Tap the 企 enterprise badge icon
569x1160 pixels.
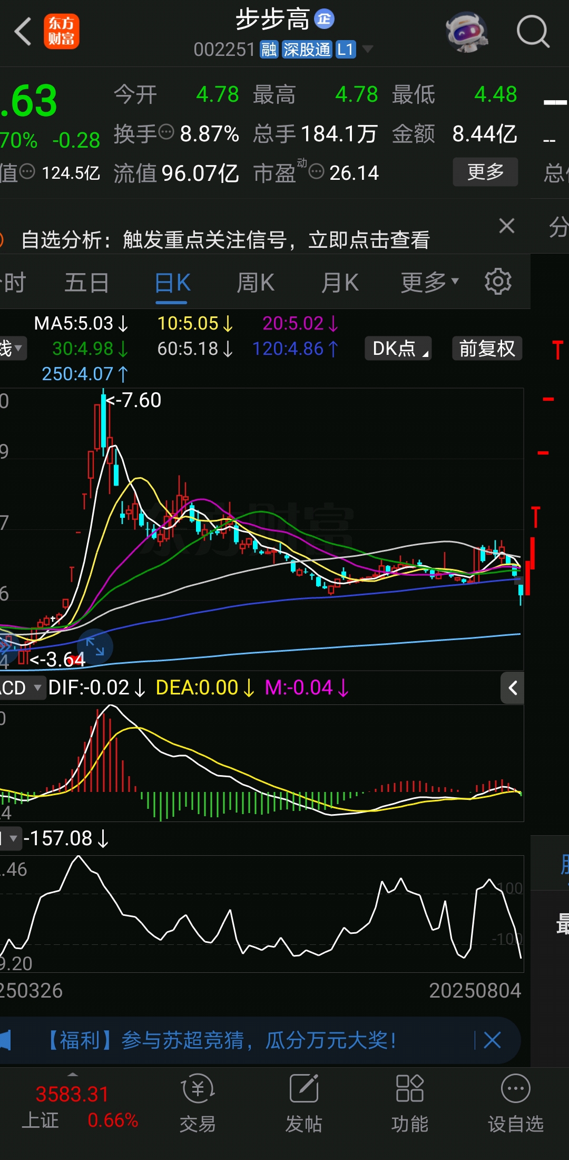(324, 19)
